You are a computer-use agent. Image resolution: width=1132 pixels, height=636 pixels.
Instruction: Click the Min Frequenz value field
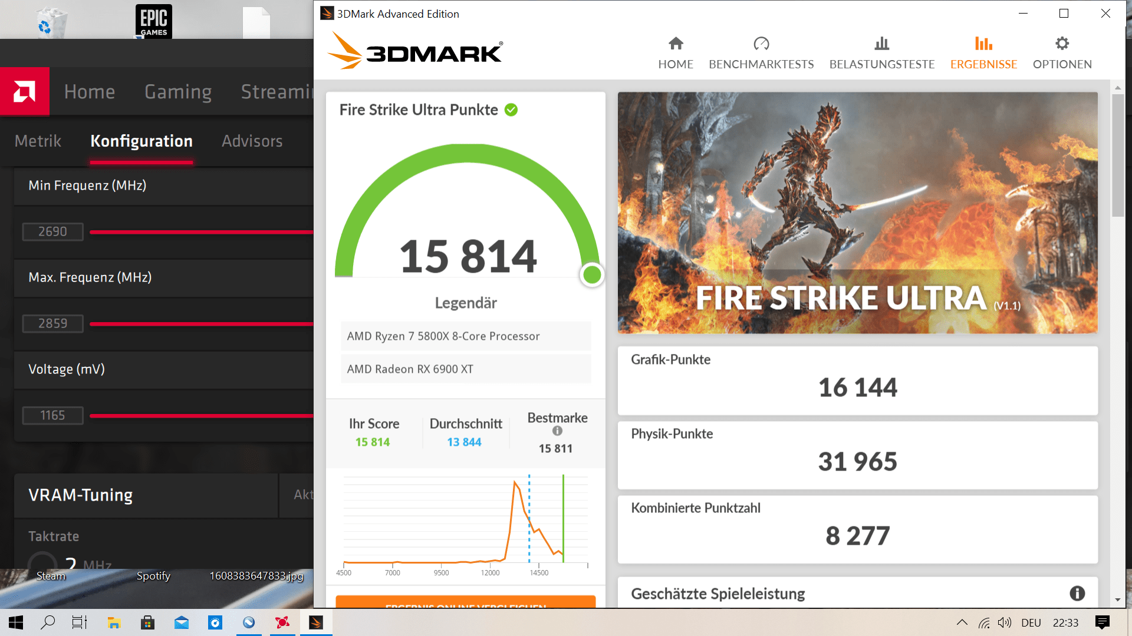(52, 232)
